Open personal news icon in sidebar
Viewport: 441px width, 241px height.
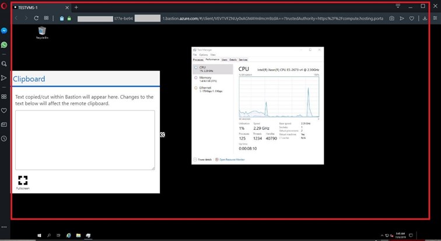tap(4, 125)
